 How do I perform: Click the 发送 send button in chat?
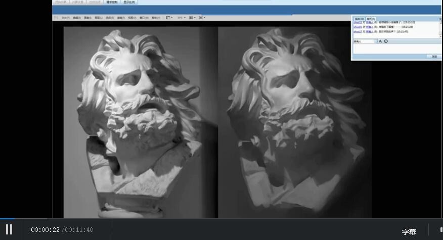[434, 57]
